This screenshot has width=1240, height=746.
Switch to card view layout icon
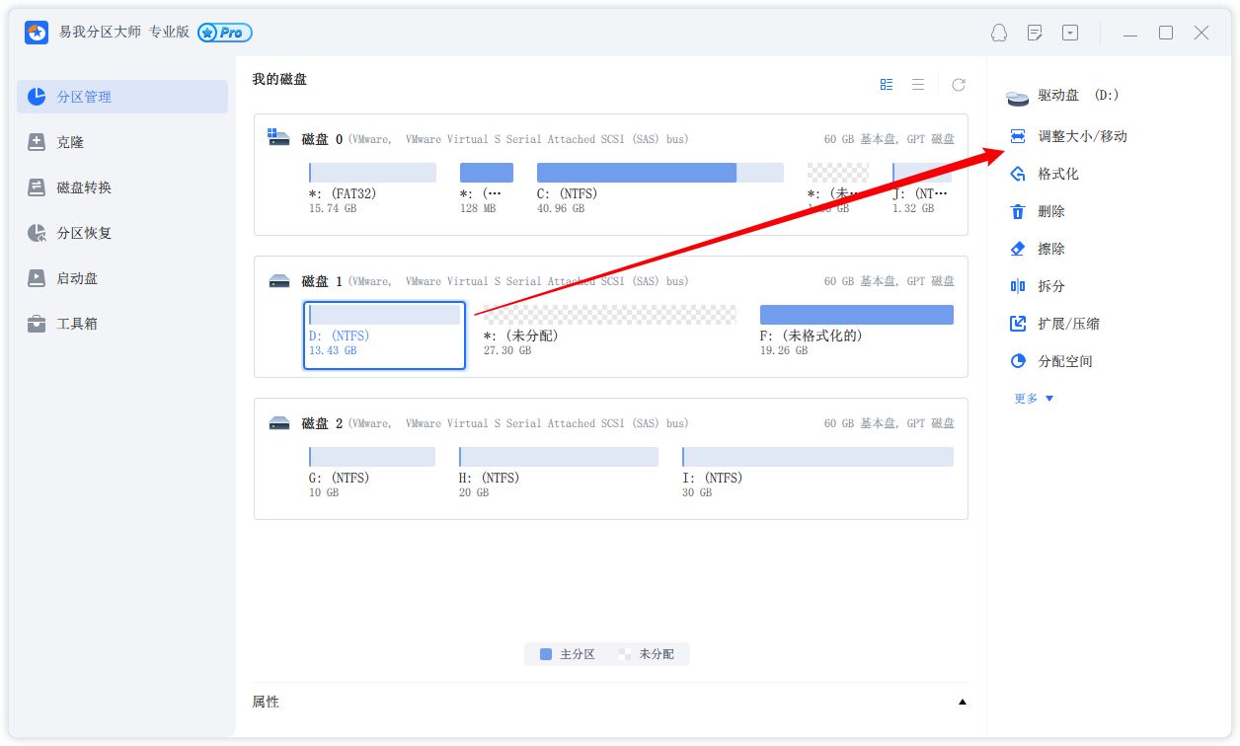(x=887, y=85)
